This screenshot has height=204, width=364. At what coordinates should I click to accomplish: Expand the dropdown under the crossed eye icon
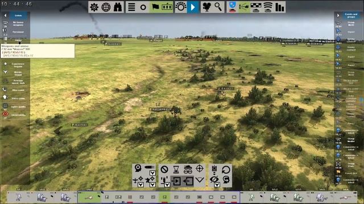[217, 185]
